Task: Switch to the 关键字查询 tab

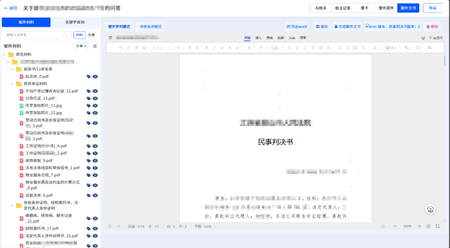Action: (75, 22)
